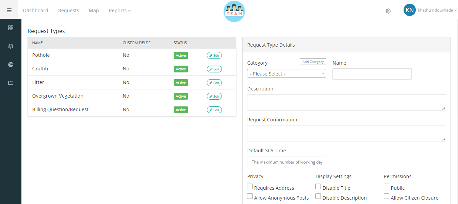This screenshot has height=204, width=458.
Task: Focus the Name input field
Action: (372, 74)
